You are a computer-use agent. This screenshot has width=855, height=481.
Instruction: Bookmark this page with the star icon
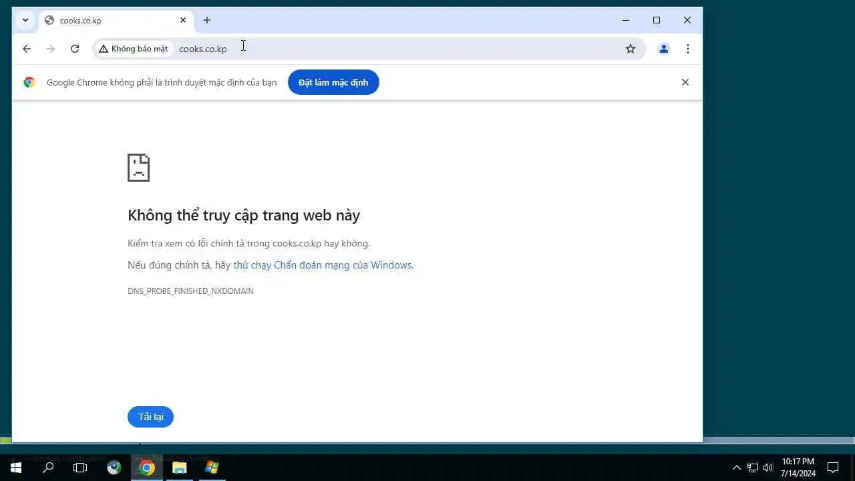click(630, 49)
